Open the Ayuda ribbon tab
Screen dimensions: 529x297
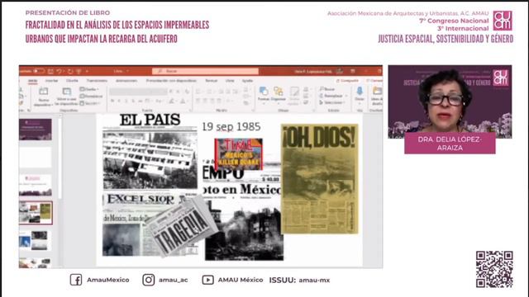pos(247,81)
